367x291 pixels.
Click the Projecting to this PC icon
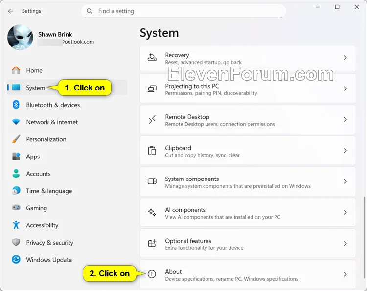pos(152,89)
